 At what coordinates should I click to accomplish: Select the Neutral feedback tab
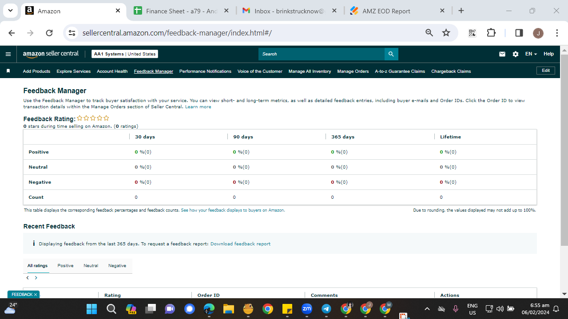[x=91, y=266]
